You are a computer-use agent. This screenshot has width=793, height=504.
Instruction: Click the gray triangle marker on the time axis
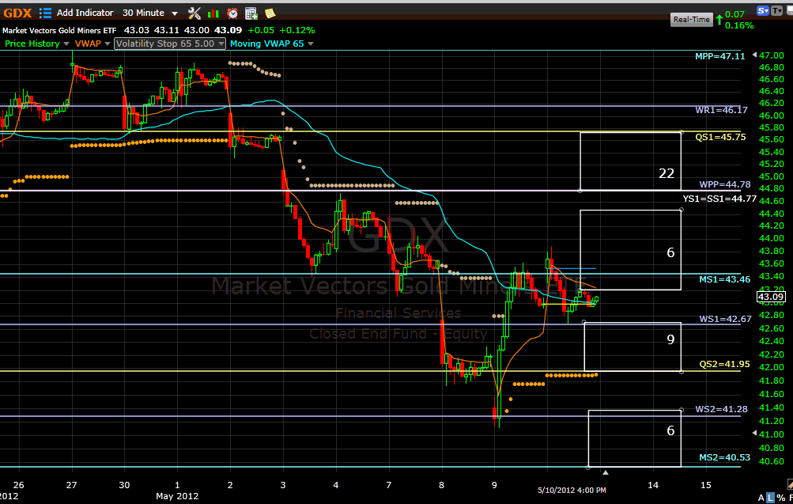click(x=606, y=472)
